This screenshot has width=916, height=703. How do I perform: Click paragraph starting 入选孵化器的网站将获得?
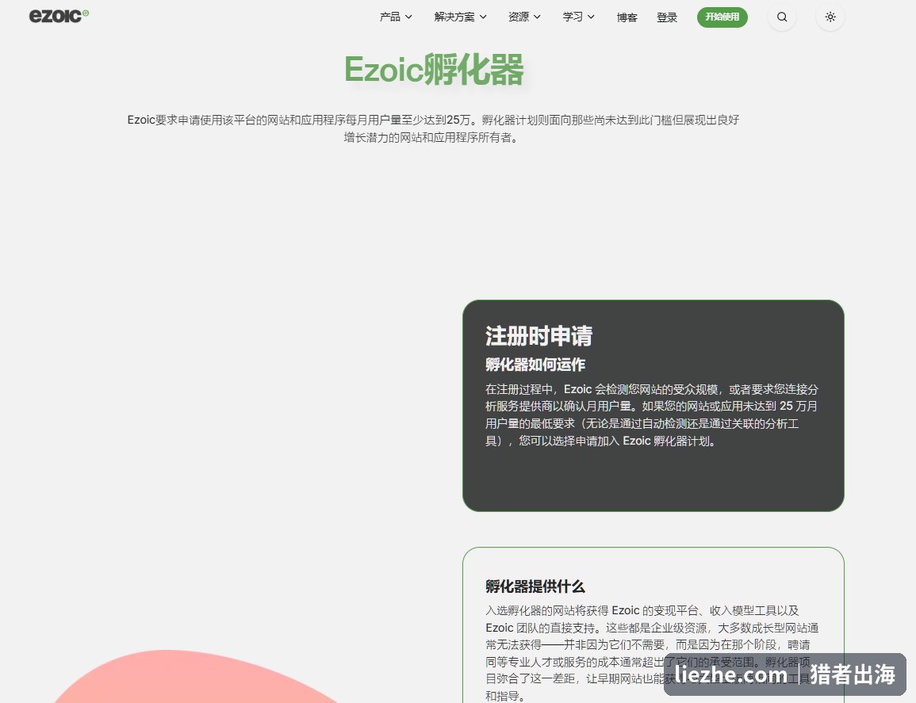click(x=652, y=653)
